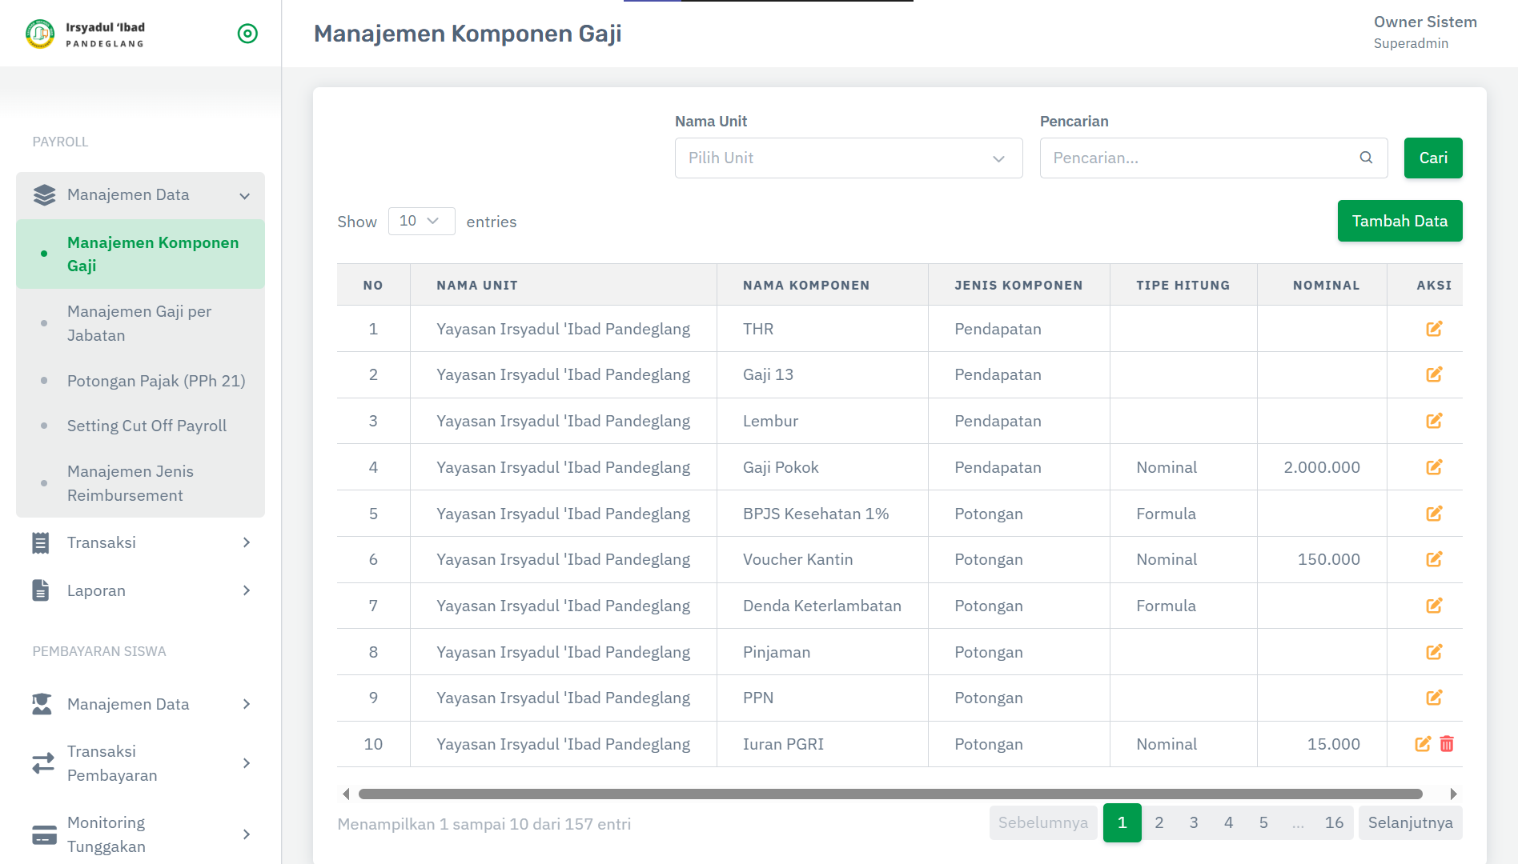Edit the PPN component

[1434, 698]
